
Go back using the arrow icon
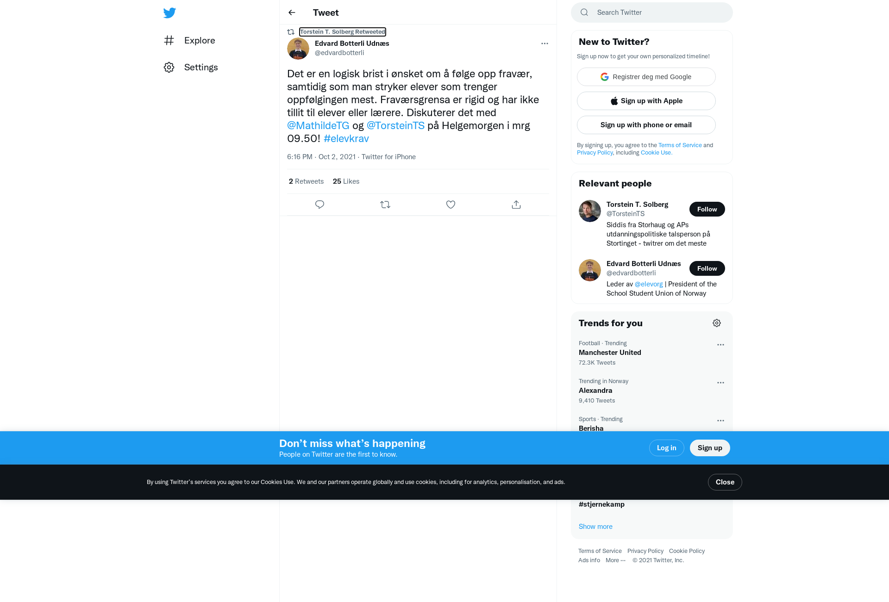click(292, 12)
